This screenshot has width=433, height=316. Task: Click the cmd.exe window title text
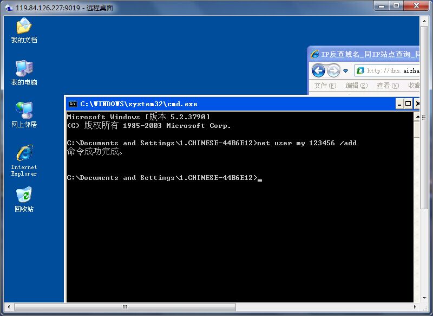139,104
